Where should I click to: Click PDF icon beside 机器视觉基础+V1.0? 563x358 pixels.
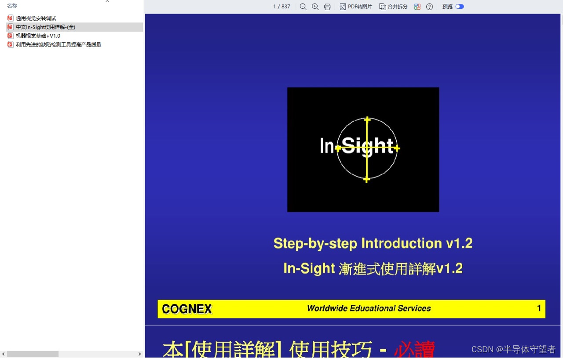click(10, 36)
